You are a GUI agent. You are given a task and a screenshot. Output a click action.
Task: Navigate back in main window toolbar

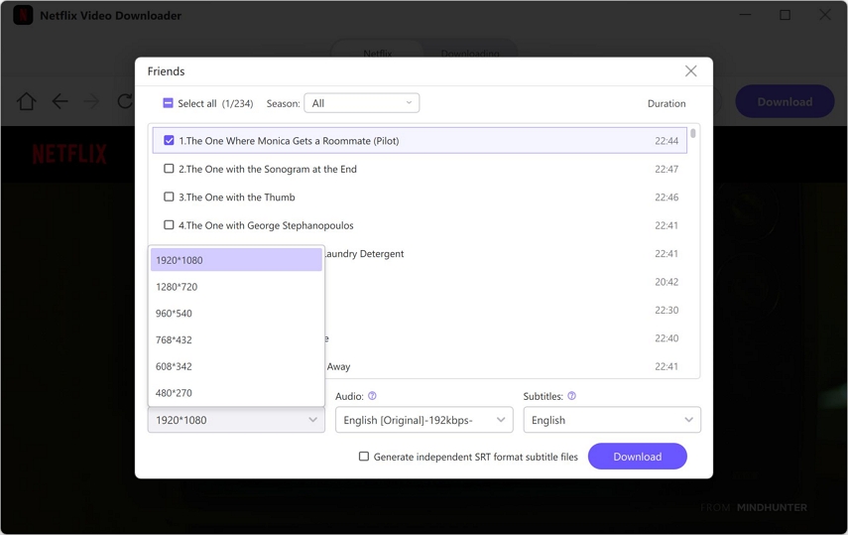point(60,101)
